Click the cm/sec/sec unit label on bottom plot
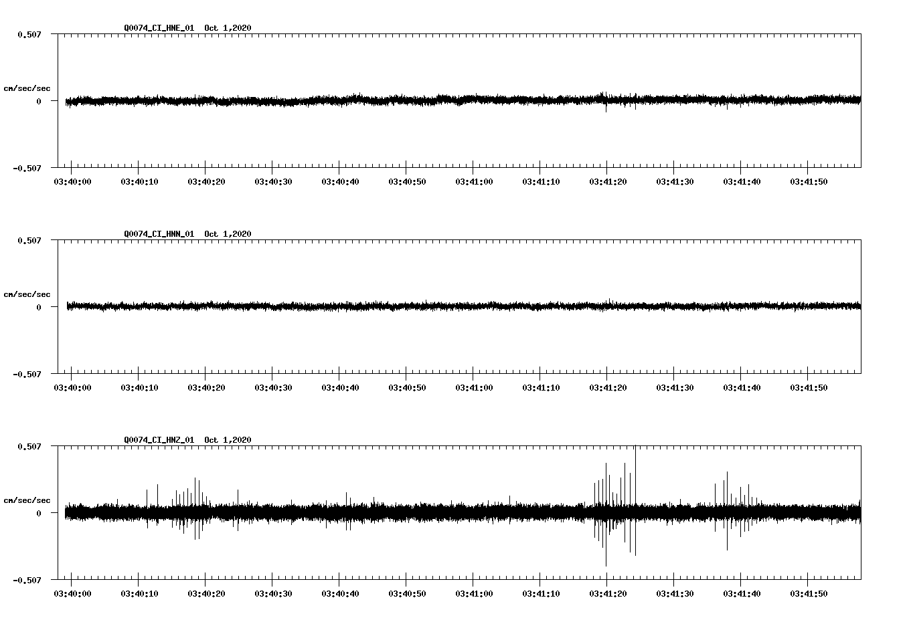The image size is (909, 618). click(28, 500)
